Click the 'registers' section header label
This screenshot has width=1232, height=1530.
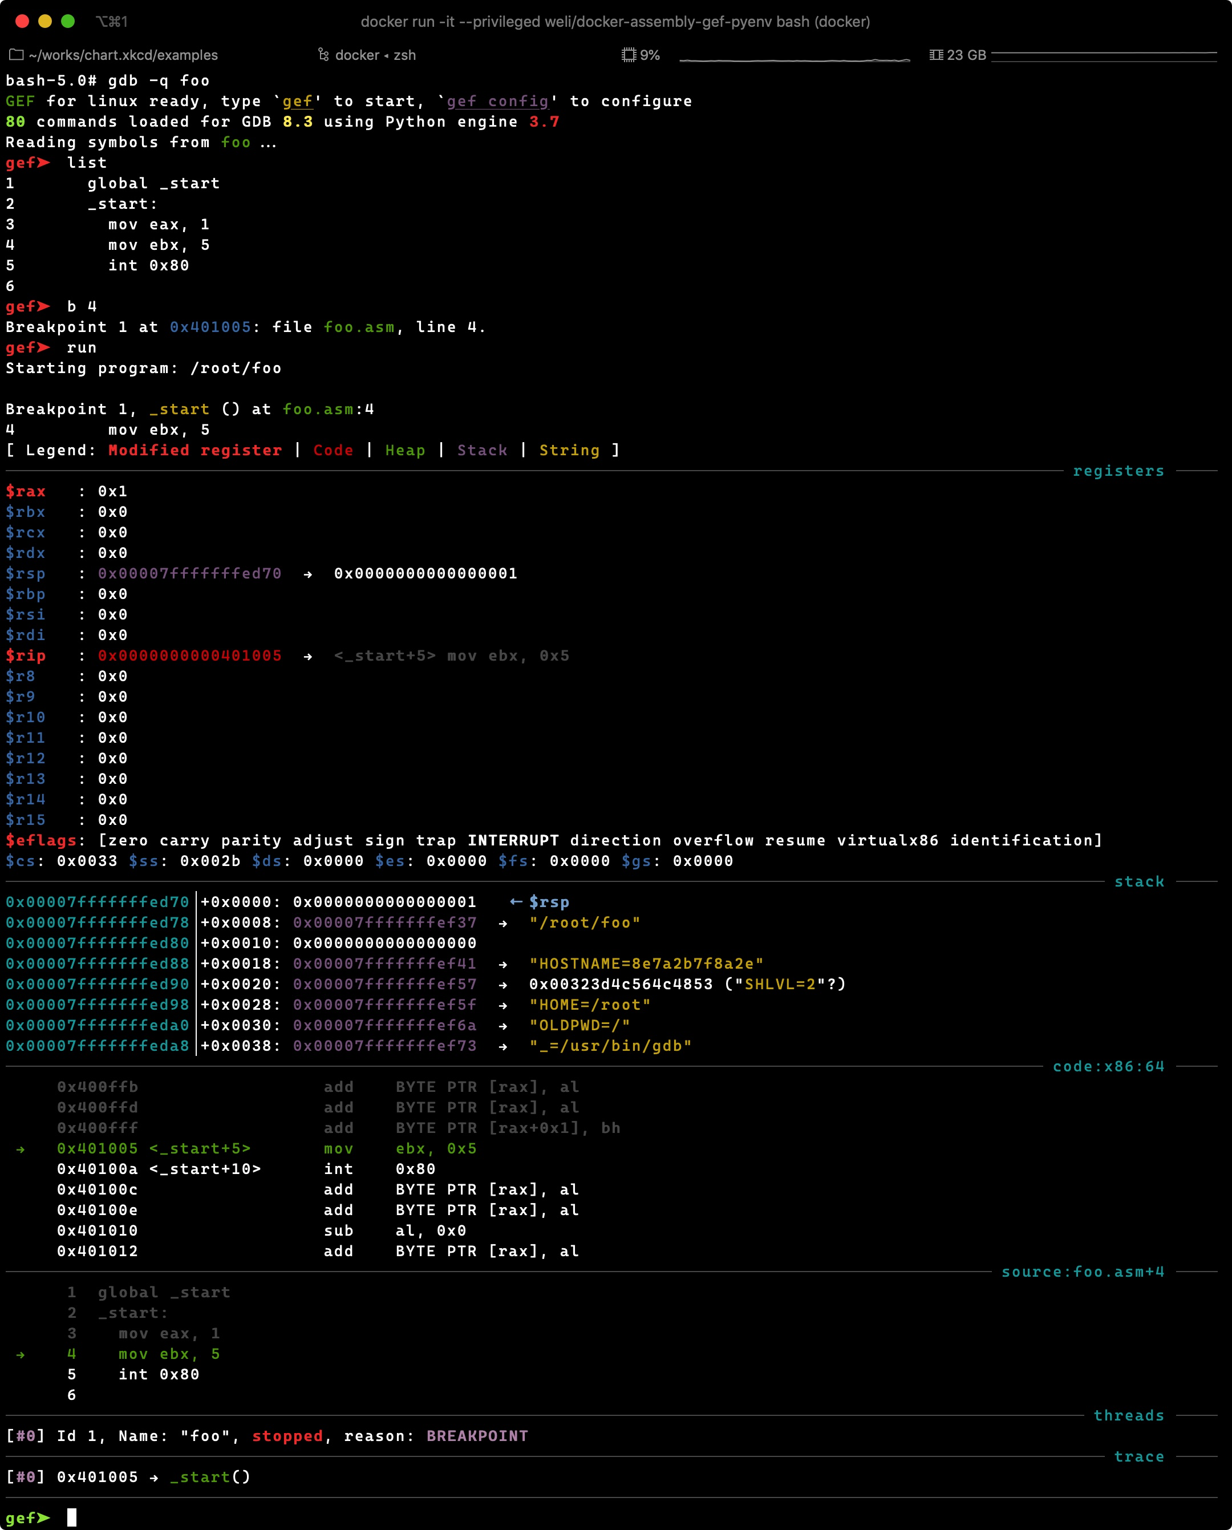pos(1118,471)
